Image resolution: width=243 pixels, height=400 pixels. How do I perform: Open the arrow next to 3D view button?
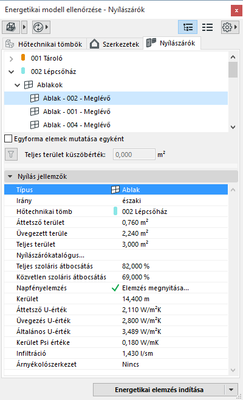[24, 27]
